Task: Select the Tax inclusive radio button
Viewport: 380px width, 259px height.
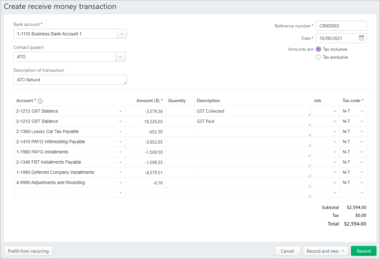Action: (318, 49)
